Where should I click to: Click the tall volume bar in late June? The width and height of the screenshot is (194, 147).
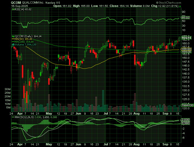click(103, 101)
